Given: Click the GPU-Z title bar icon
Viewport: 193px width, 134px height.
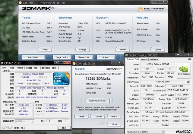Looking at the screenshot, I should pos(126,55).
